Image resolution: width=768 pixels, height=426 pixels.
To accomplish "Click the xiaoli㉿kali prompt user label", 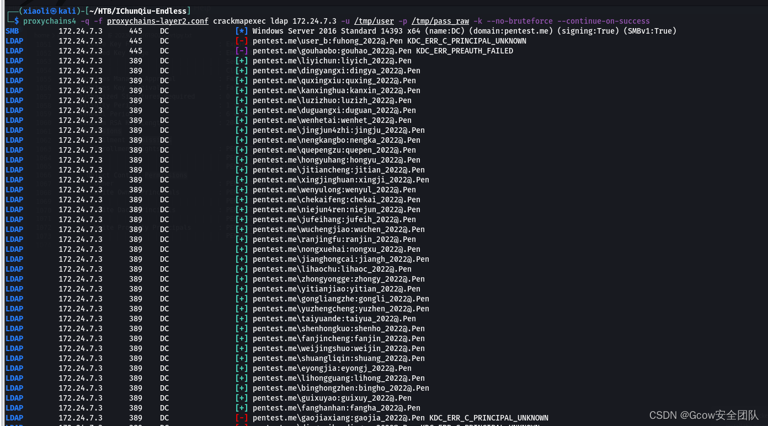I will (x=50, y=11).
